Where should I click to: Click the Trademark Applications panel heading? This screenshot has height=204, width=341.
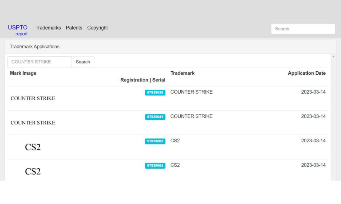[x=35, y=47]
